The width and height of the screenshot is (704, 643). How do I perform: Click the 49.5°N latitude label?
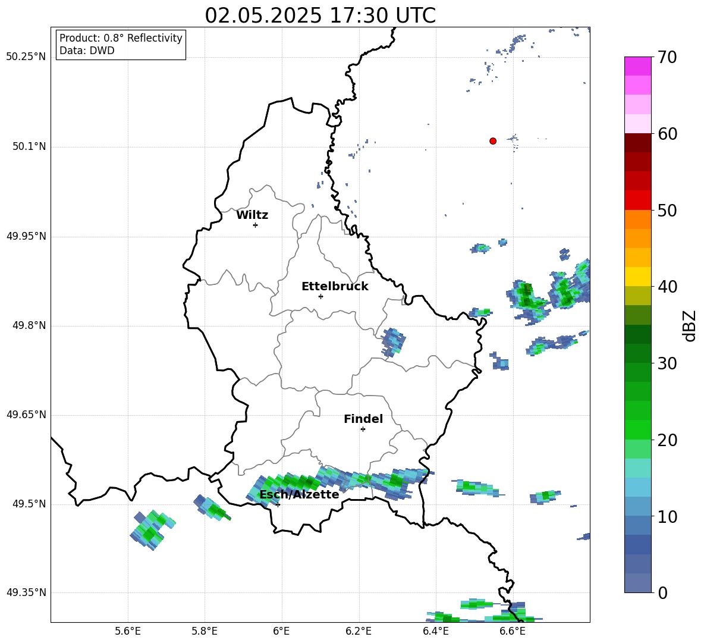click(x=29, y=504)
